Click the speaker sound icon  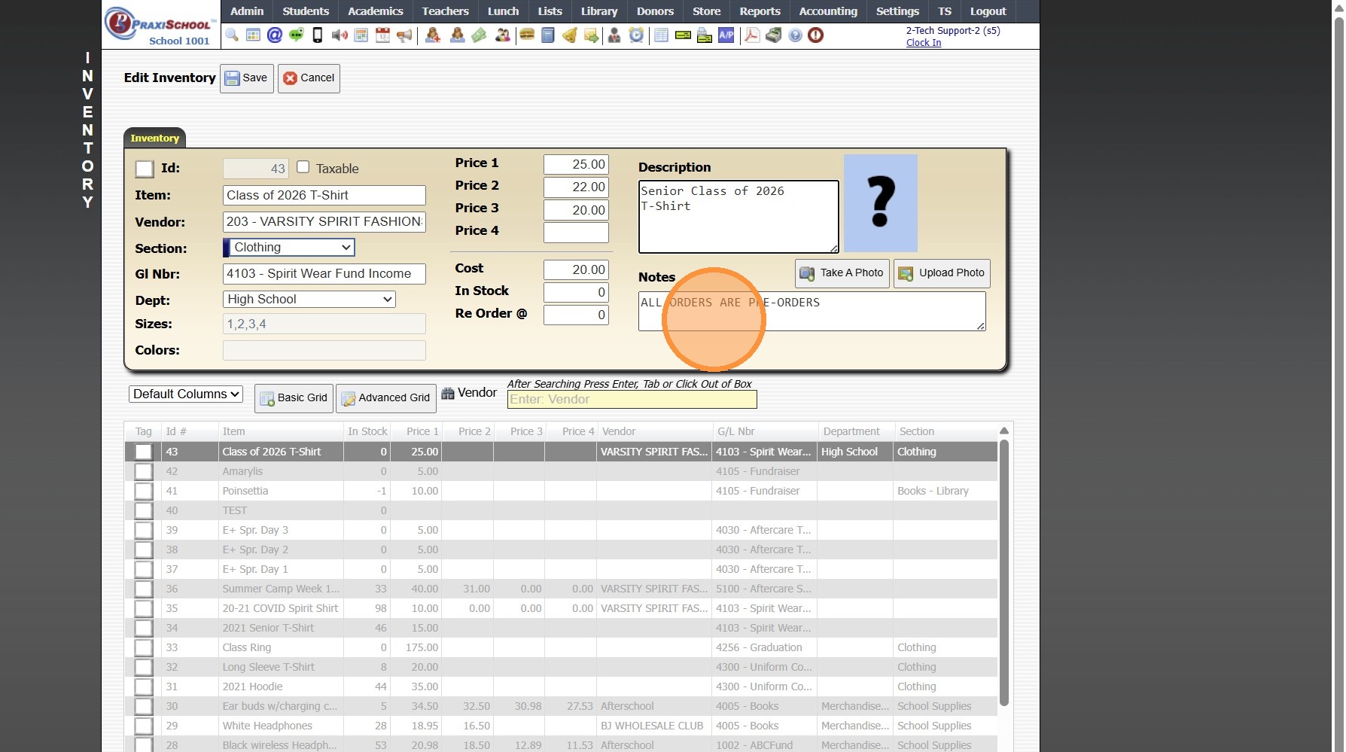tap(340, 35)
